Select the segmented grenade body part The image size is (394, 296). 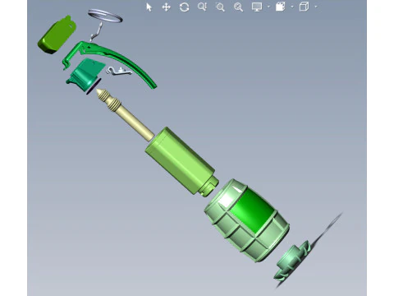[247, 220]
